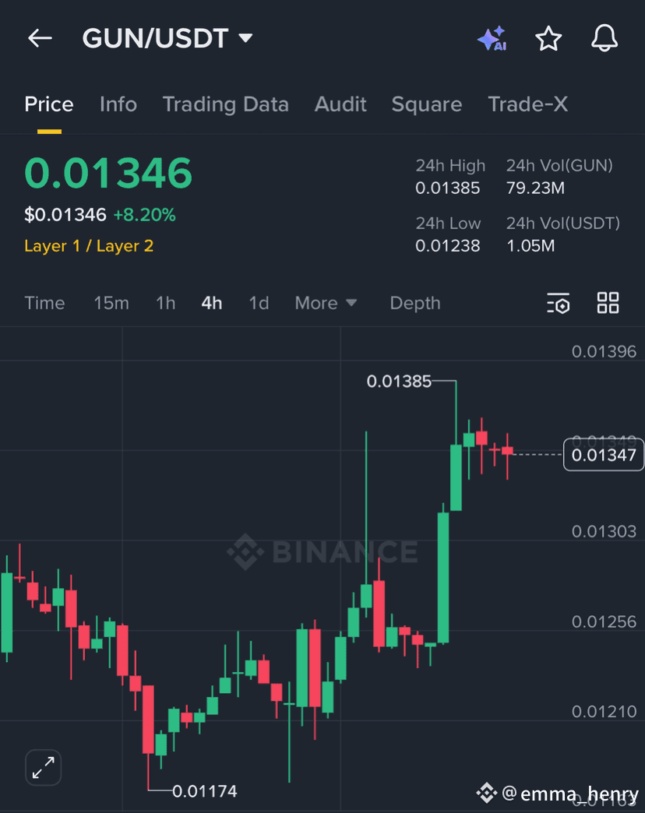645x813 pixels.
Task: Tap the Layer 1 / Layer 2 tag link
Action: click(89, 246)
